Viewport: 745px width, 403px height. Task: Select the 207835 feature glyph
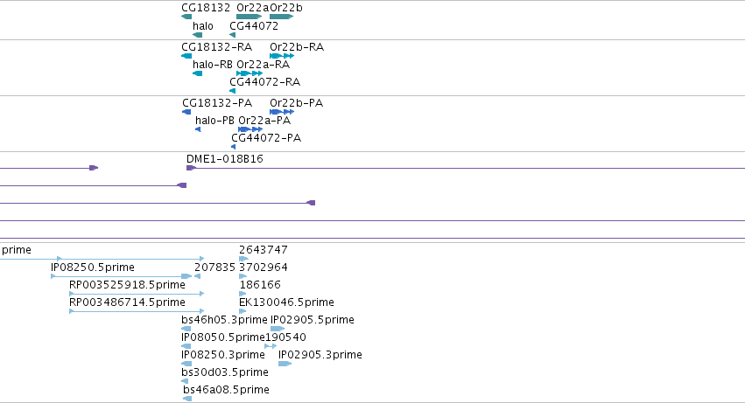[x=198, y=277]
